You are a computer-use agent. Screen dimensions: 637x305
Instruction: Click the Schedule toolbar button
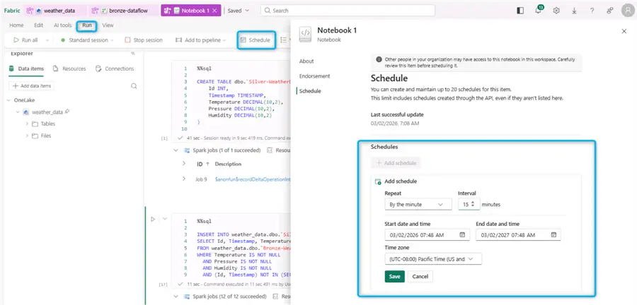pos(256,40)
